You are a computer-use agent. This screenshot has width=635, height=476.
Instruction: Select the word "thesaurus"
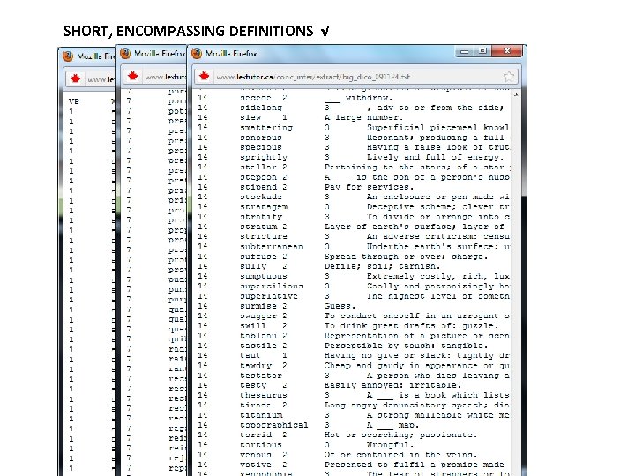coord(263,395)
